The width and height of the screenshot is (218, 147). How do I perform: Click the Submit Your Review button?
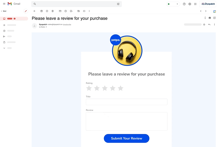coord(126,138)
